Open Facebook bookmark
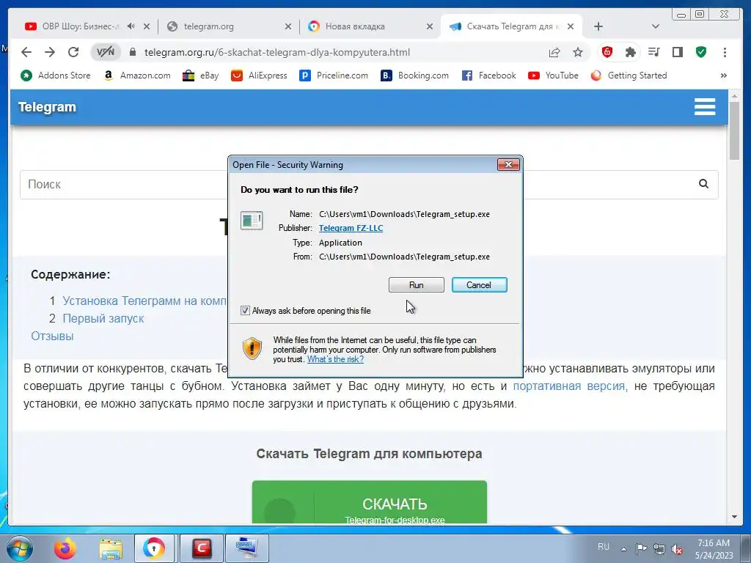The width and height of the screenshot is (751, 563). tap(488, 76)
